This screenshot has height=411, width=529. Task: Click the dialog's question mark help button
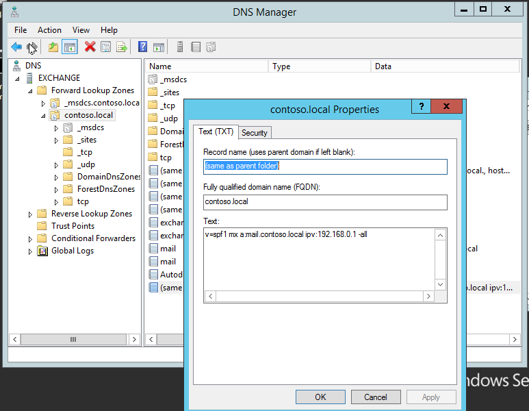coord(422,107)
